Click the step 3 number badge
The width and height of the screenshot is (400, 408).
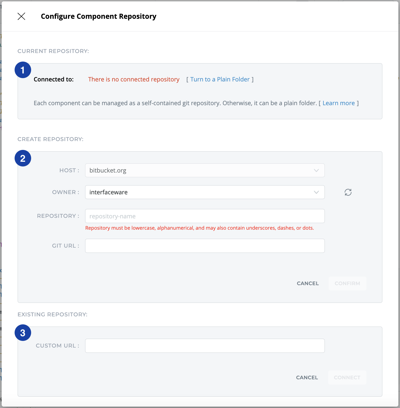click(x=23, y=333)
